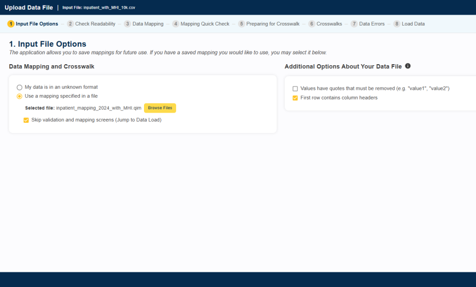Open the Data Mapping step

[148, 24]
